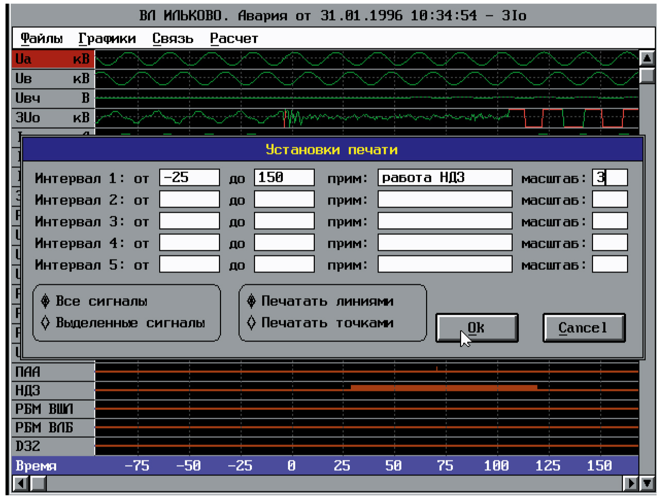Open the 'Расчет' menu
Image resolution: width=659 pixels, height=498 pixels.
233,39
